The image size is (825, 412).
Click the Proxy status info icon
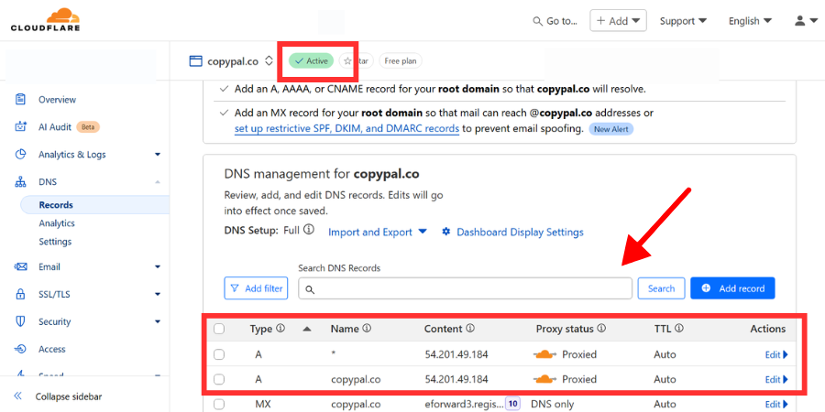601,328
